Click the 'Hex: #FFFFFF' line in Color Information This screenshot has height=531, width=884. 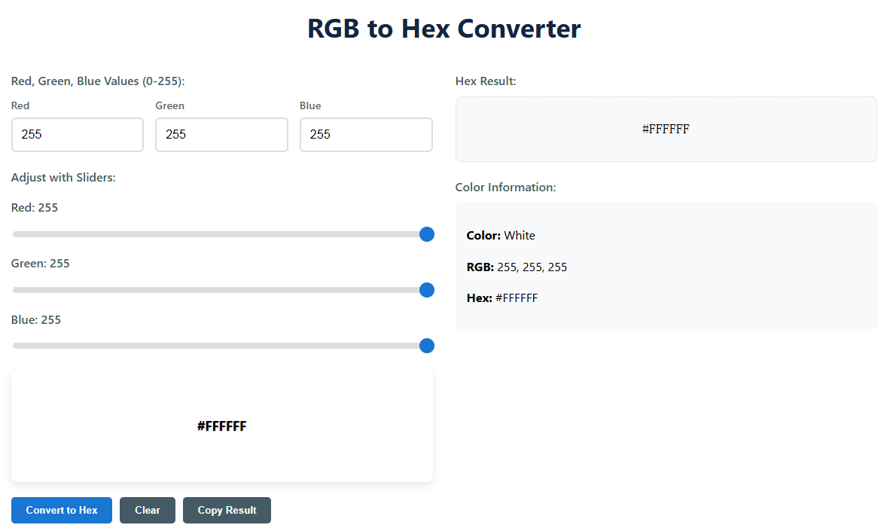coord(502,298)
